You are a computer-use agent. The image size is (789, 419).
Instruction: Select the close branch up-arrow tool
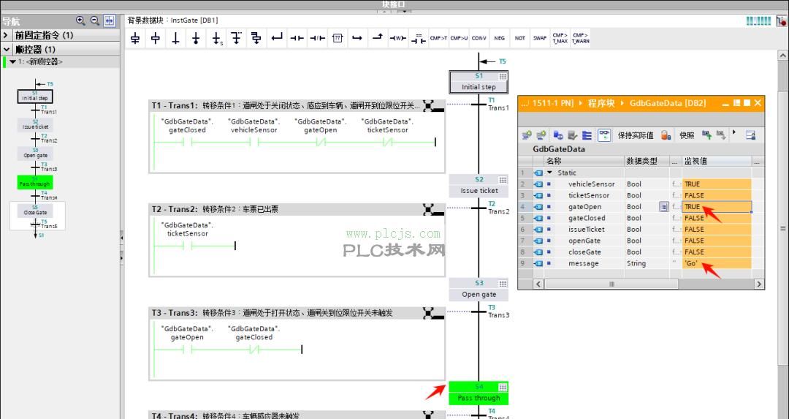point(378,38)
